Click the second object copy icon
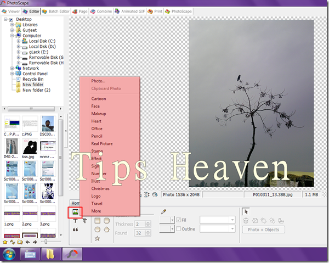 pyautogui.click(x=255, y=221)
